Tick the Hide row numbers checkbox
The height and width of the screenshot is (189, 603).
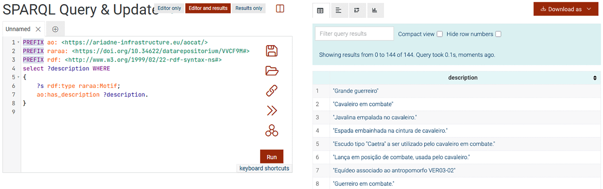click(x=498, y=34)
